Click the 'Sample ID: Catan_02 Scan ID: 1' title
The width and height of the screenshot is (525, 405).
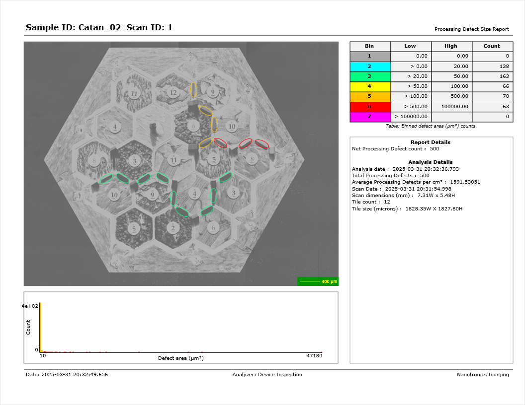99,27
